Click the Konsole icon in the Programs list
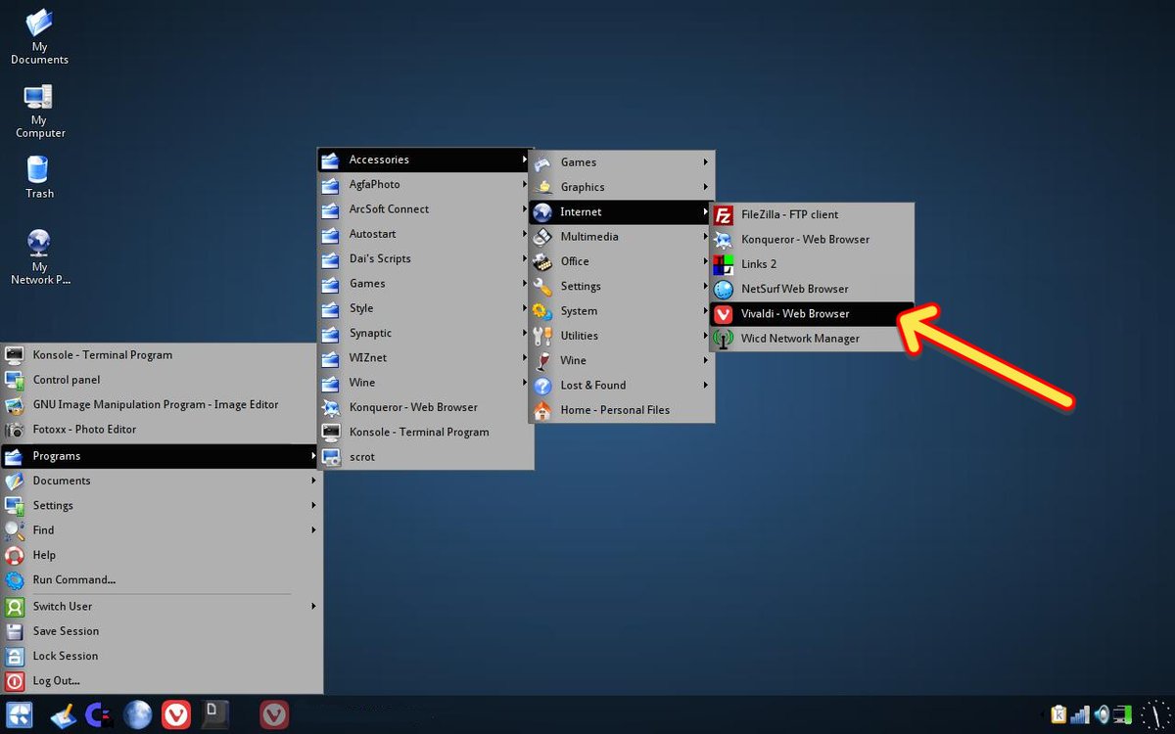 pos(331,432)
